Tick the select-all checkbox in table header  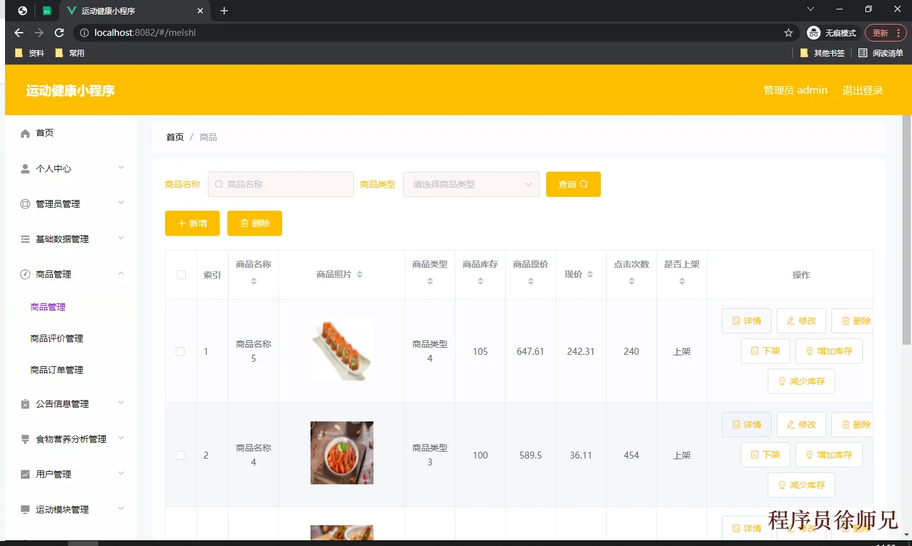[181, 275]
